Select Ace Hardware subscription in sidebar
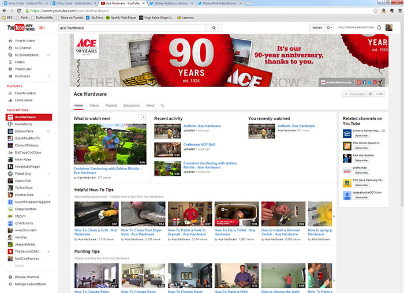This screenshot has width=404, height=293. [29, 117]
